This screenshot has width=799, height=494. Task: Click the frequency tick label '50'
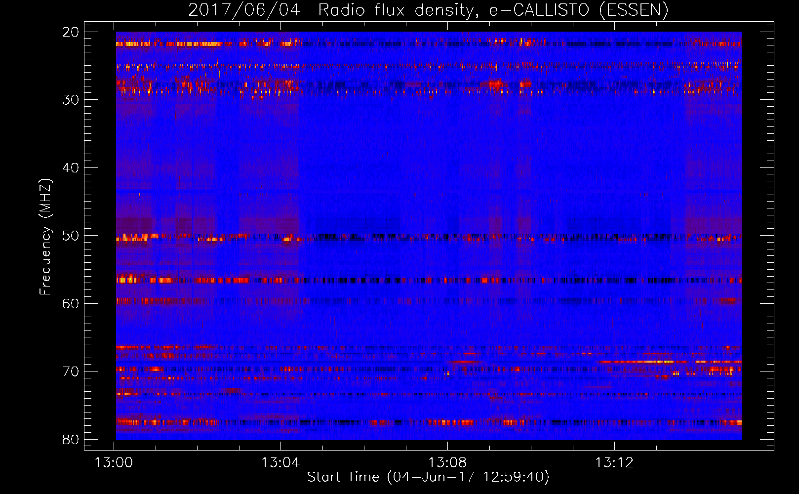tap(71, 236)
